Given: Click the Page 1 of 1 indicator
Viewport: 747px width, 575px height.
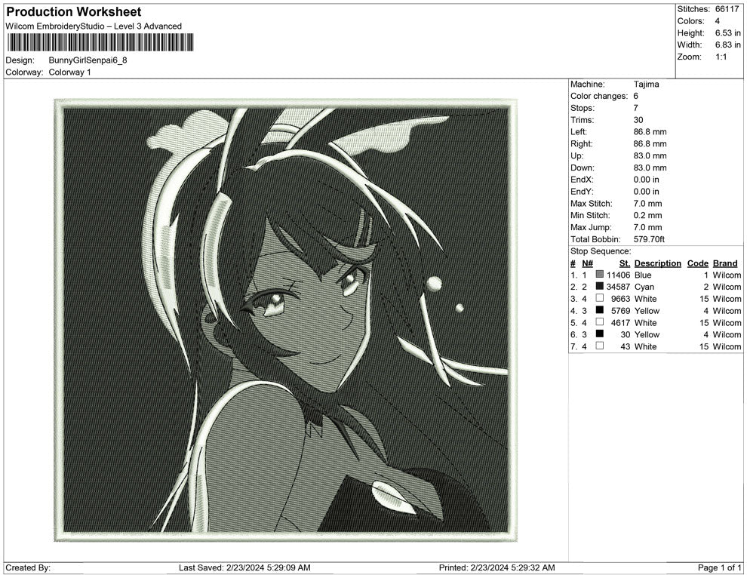Looking at the screenshot, I should (719, 567).
